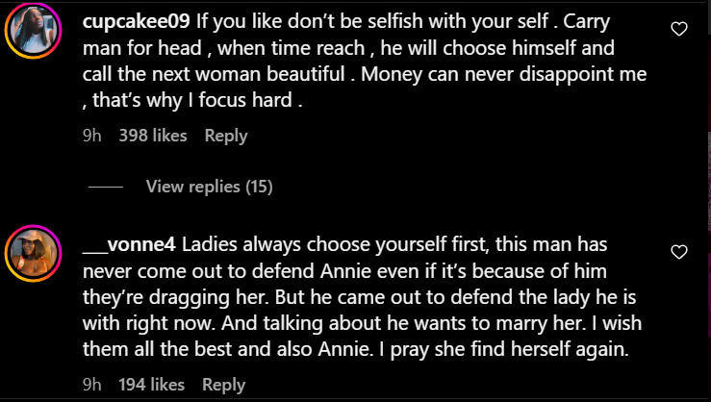Click the line beside View replies

click(105, 187)
